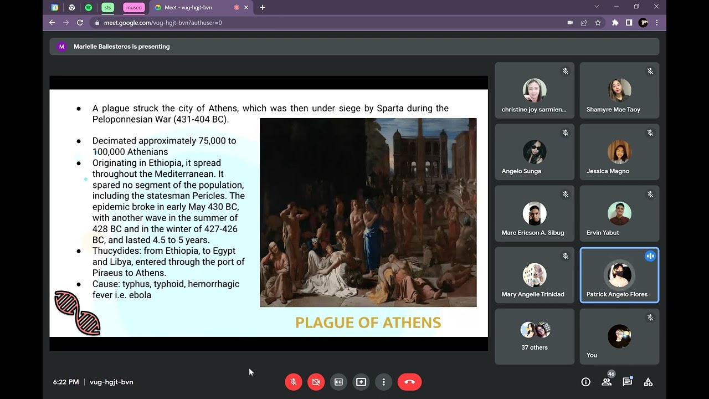
Task: Select the Jessica Magno participant tile
Action: 619,152
